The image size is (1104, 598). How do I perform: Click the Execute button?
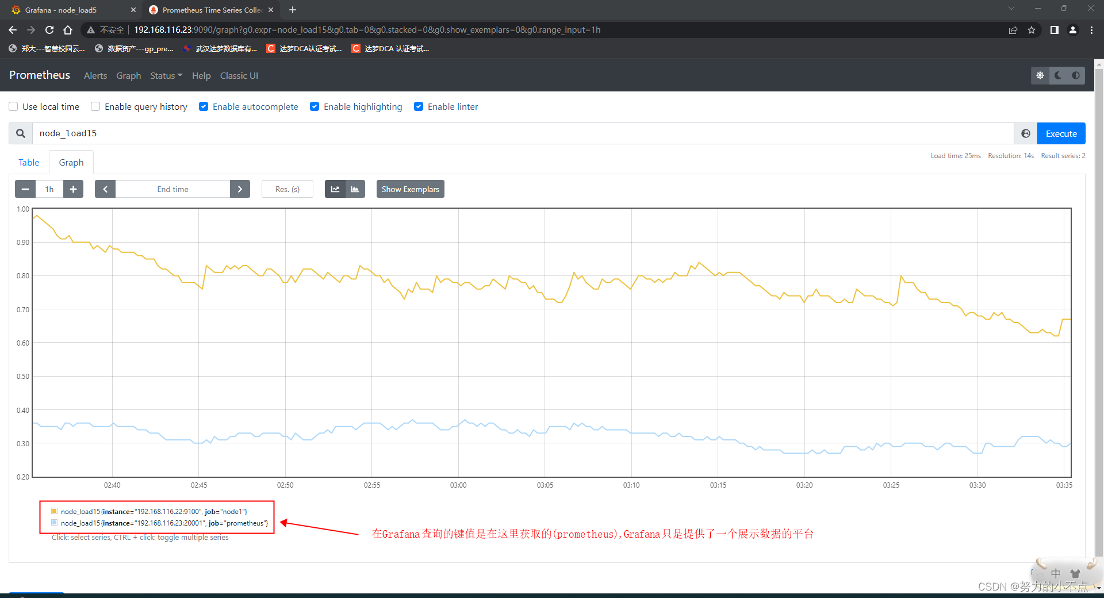coord(1061,133)
